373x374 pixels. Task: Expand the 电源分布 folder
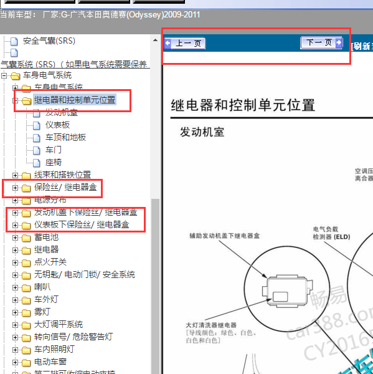coord(15,200)
